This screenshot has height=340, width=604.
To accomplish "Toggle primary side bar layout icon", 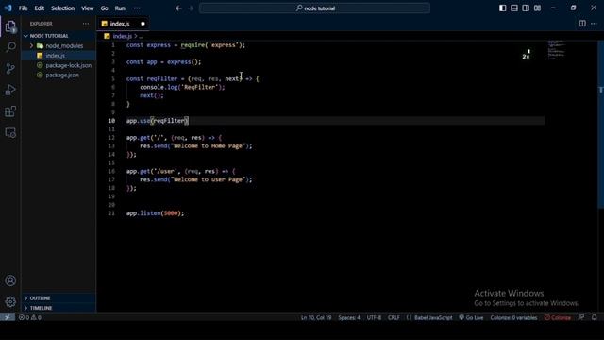I will (503, 8).
